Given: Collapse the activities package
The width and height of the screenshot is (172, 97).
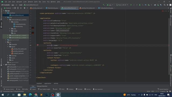Looking at the screenshot, I should point(10,22).
